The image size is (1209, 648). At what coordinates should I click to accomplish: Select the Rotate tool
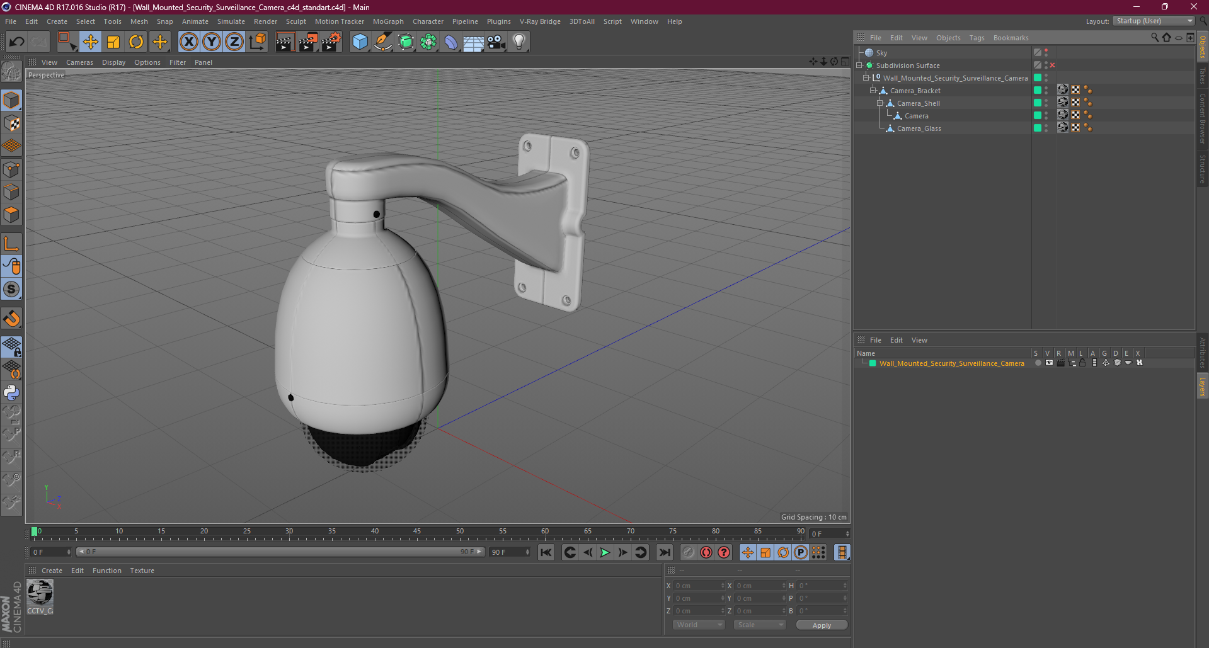[136, 42]
